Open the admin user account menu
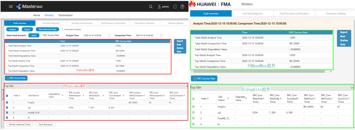 163,7
